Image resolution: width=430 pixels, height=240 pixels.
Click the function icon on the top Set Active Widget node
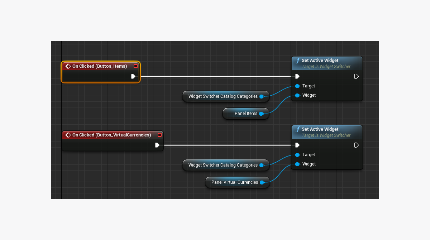(297, 61)
